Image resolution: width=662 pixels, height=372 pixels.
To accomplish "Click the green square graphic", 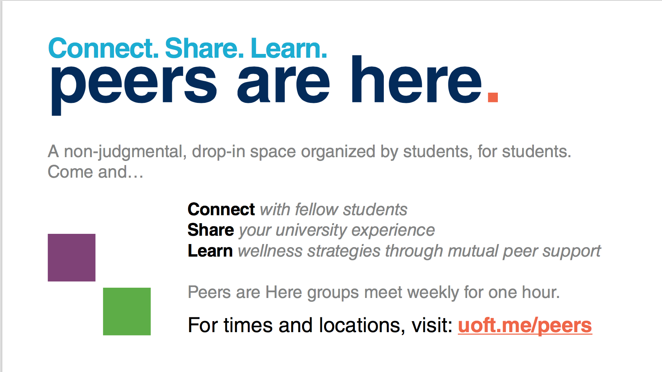I will [x=127, y=311].
